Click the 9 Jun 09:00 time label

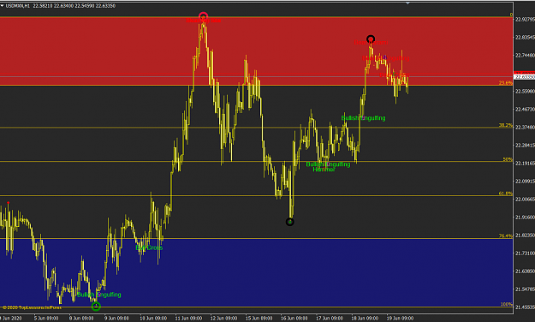[x=116, y=319]
